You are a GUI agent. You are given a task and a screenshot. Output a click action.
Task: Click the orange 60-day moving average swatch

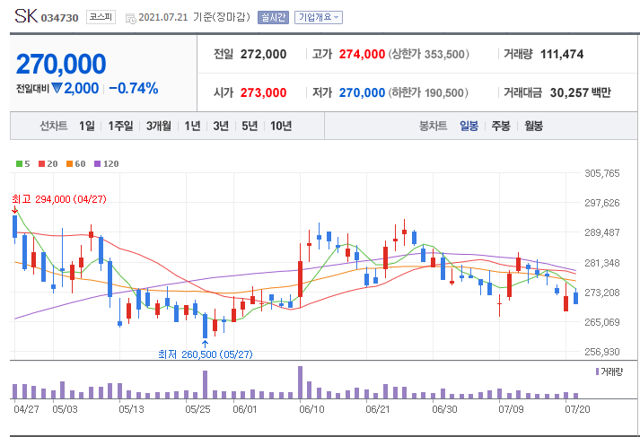pos(69,164)
